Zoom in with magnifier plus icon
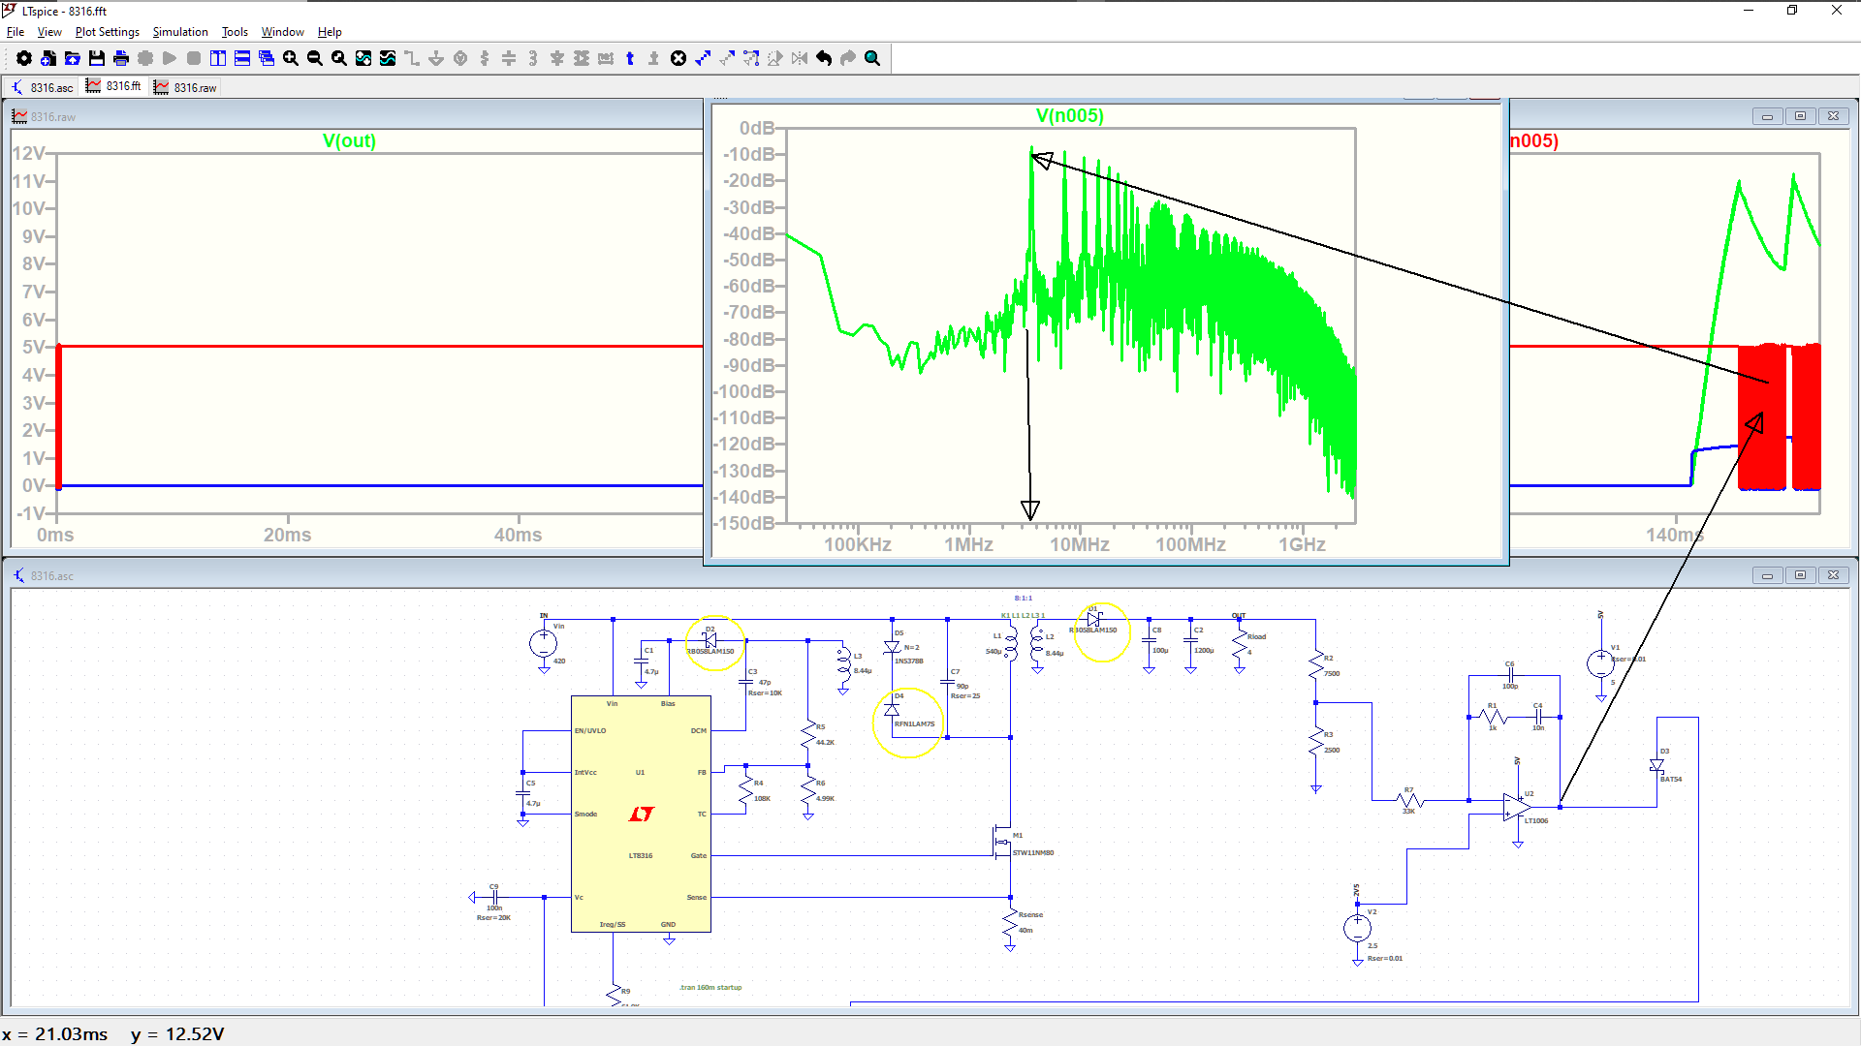Image resolution: width=1861 pixels, height=1046 pixels. coord(291,58)
